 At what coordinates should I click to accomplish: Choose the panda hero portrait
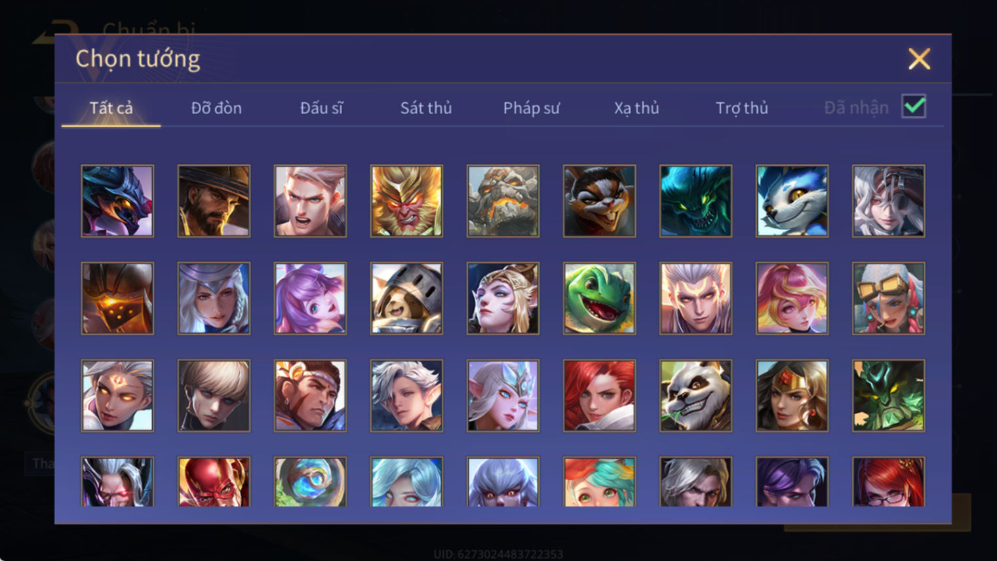695,395
